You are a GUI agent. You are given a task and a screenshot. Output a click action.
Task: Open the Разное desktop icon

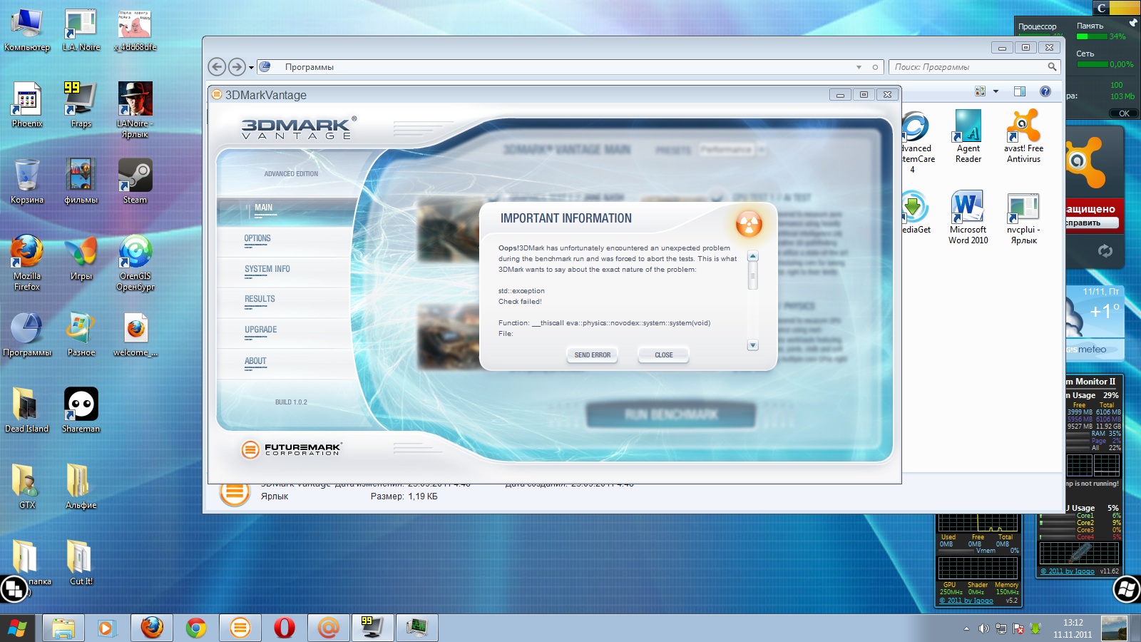[81, 335]
